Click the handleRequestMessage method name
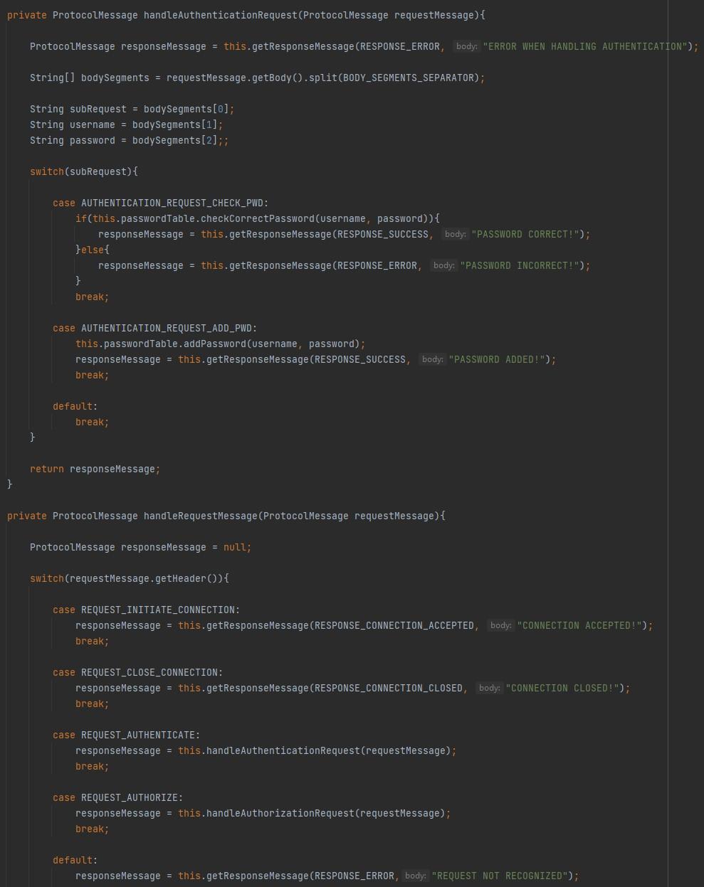704x887 pixels. (200, 516)
